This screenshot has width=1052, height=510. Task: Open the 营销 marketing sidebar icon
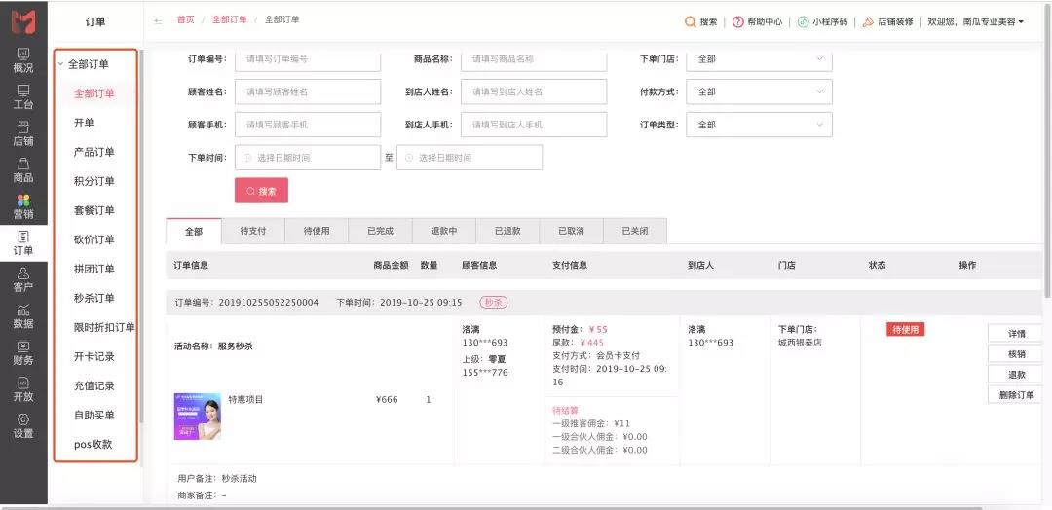click(23, 206)
